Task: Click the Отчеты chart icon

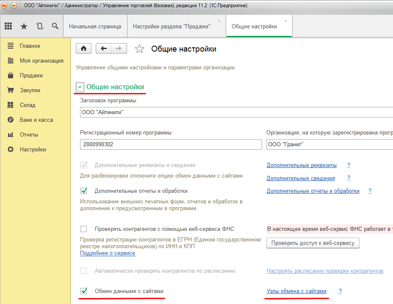Action: (11, 134)
